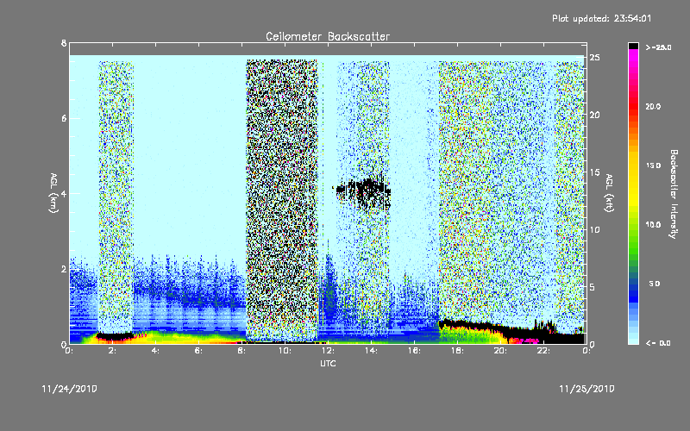This screenshot has height=431, width=690.
Task: Click the 4 km tick label on left axis
Action: 64,193
